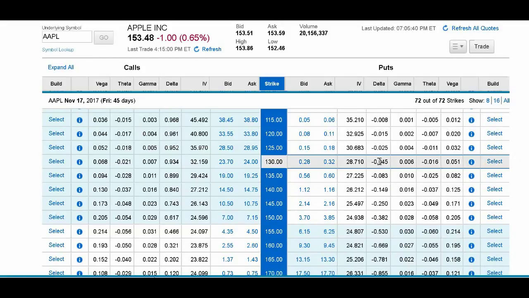Viewport: 529px width, 298px height.
Task: Open call info icon for 165.00 strike
Action: (x=79, y=260)
